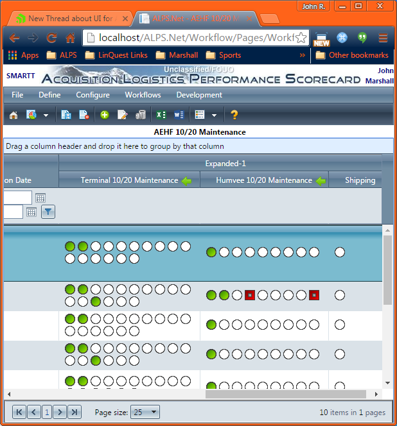This screenshot has width=397, height=426.
Task: Go to previous page button
Action: [34, 412]
